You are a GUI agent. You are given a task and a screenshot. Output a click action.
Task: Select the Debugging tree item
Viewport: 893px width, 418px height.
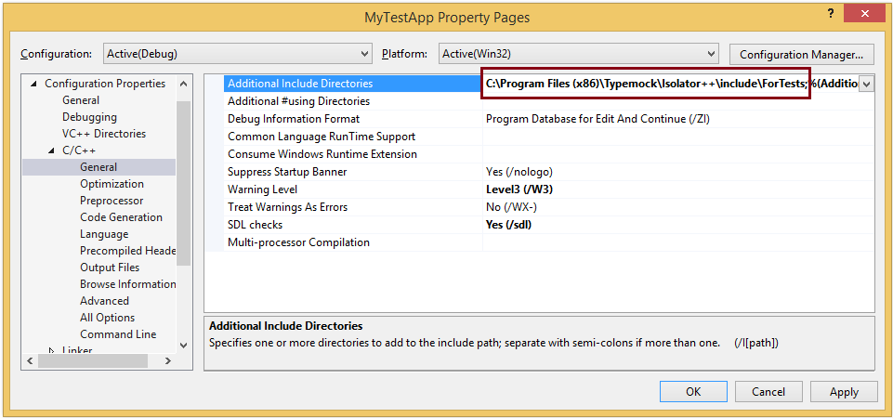point(89,117)
